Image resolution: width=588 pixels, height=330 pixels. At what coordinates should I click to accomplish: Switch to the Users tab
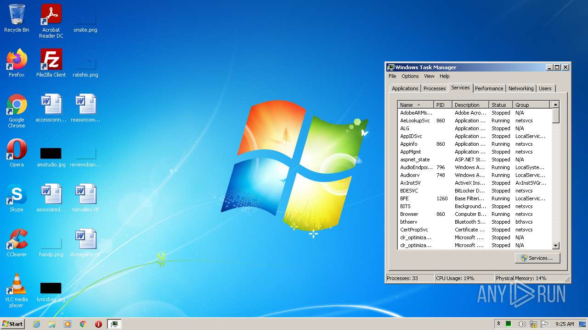545,88
